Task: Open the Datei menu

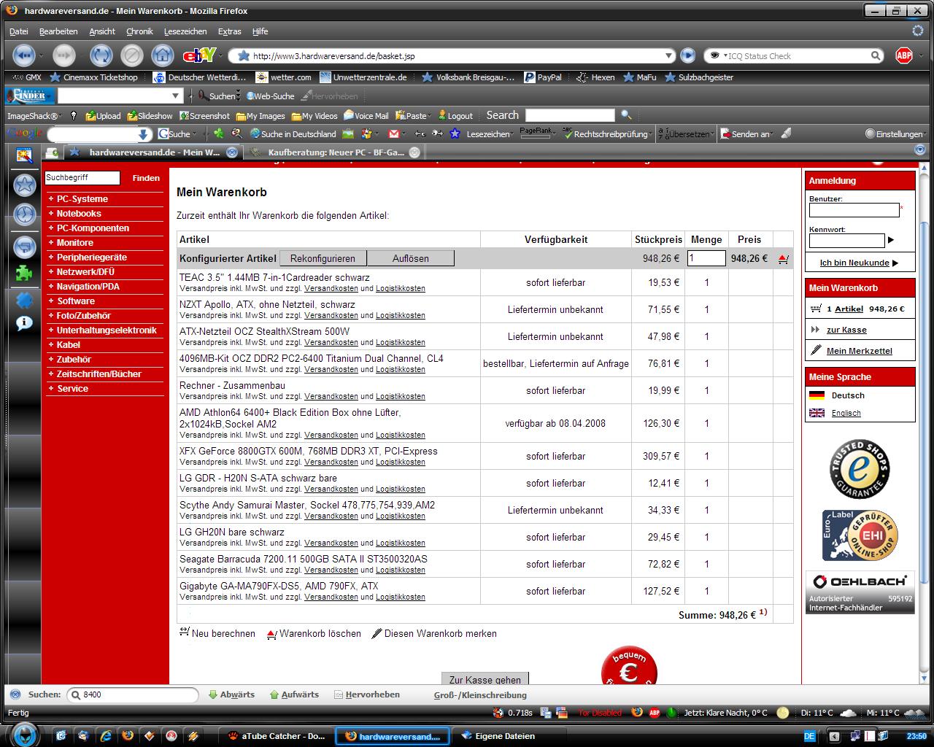Action: [x=18, y=31]
